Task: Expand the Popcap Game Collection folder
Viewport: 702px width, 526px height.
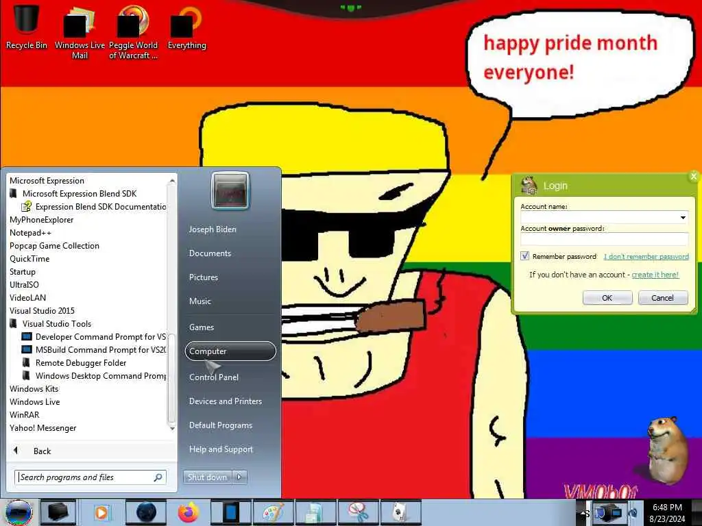Action: click(x=54, y=246)
